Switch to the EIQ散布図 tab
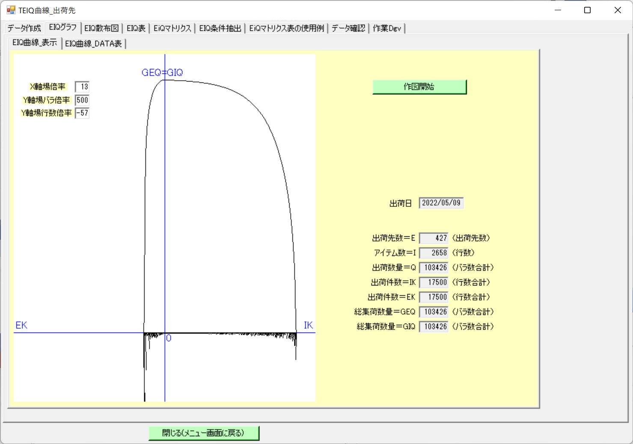 pos(101,29)
